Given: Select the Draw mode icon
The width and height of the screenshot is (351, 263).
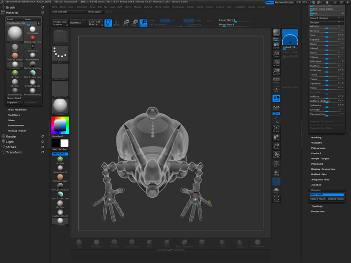Looking at the screenshot, I should [117, 23].
